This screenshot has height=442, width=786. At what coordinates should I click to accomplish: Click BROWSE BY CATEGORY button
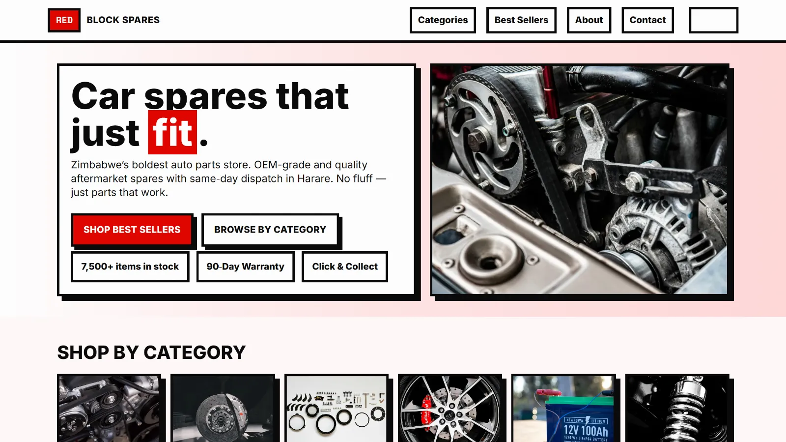270,230
